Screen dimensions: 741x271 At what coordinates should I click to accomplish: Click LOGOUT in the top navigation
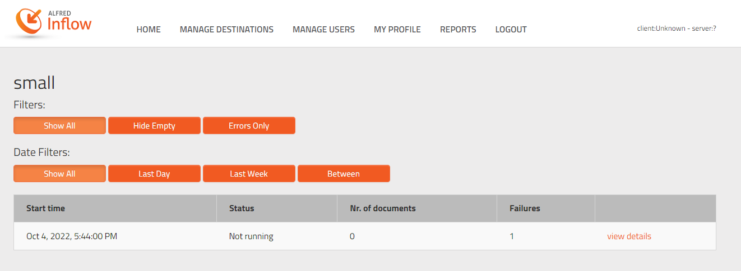[x=511, y=30]
